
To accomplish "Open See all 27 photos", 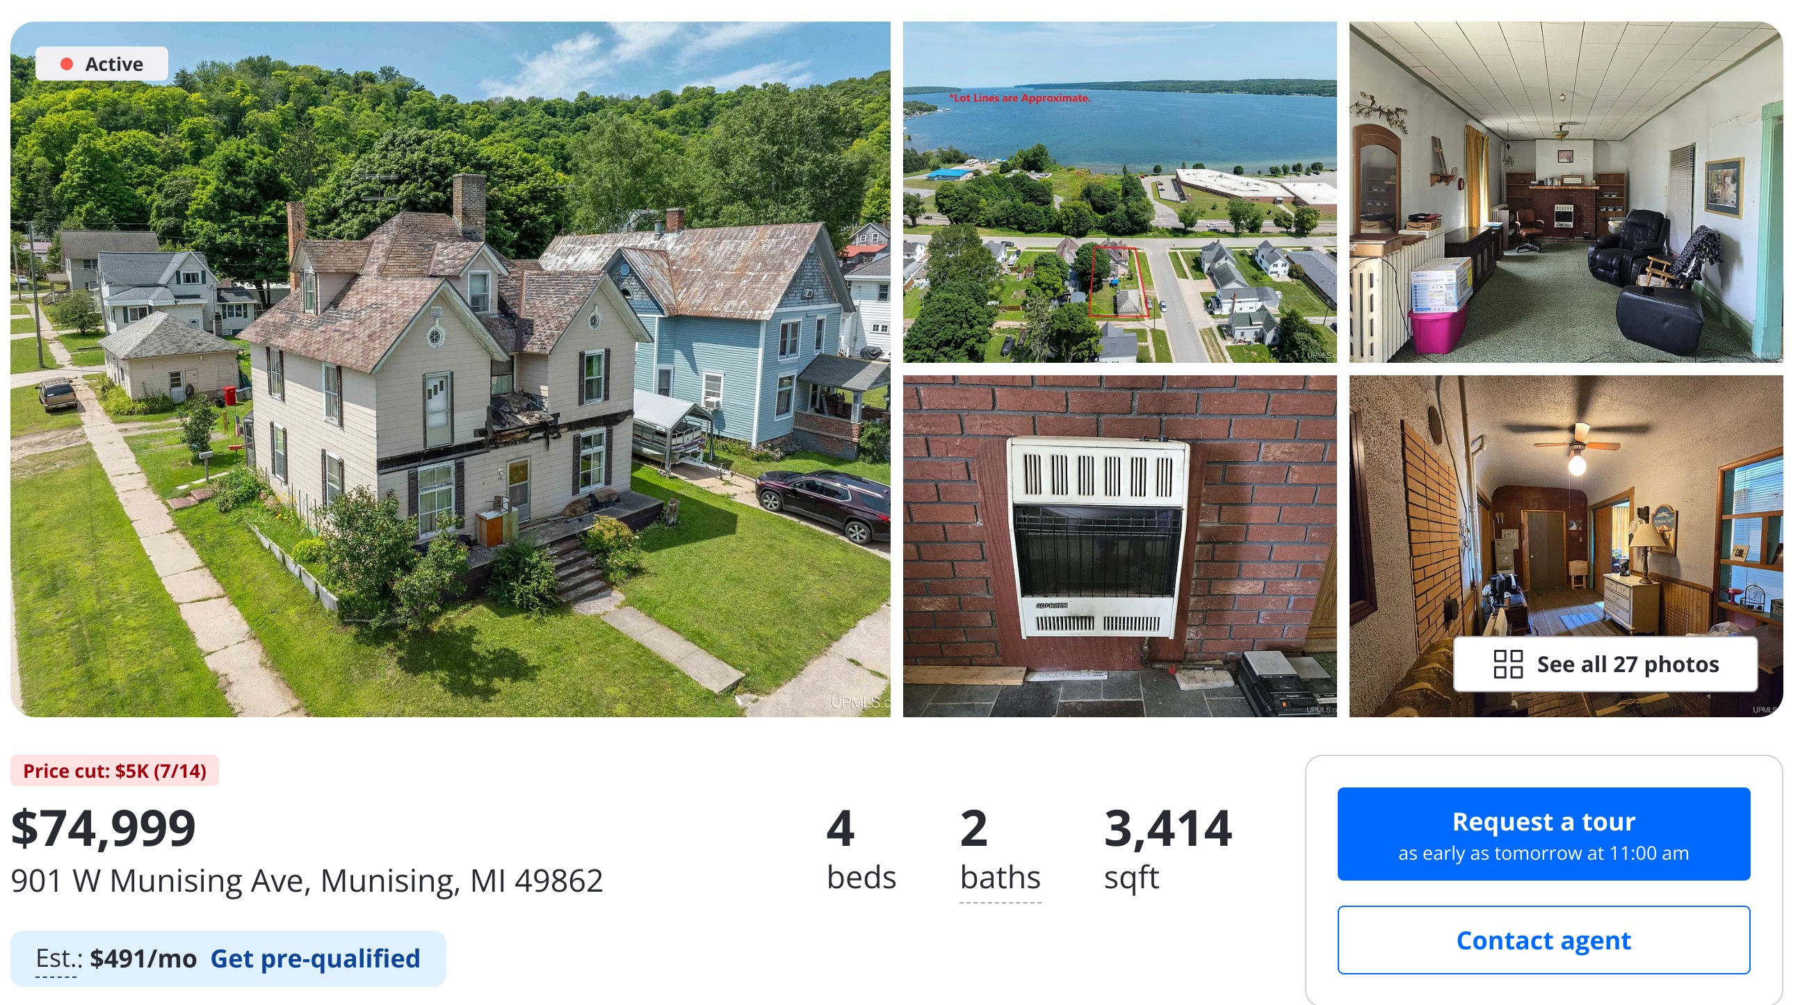I will (x=1605, y=664).
